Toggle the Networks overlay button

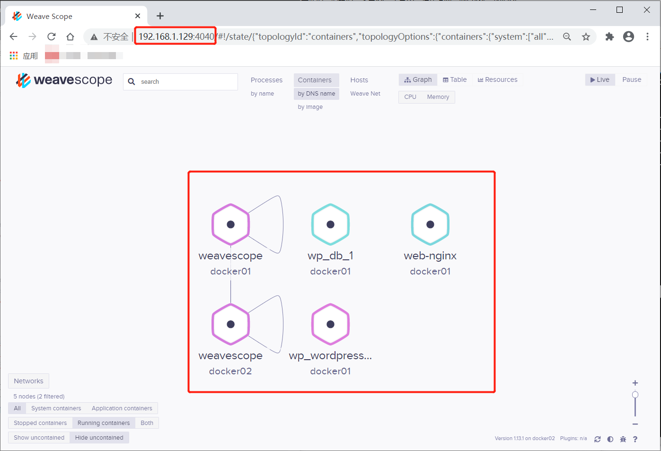point(28,381)
